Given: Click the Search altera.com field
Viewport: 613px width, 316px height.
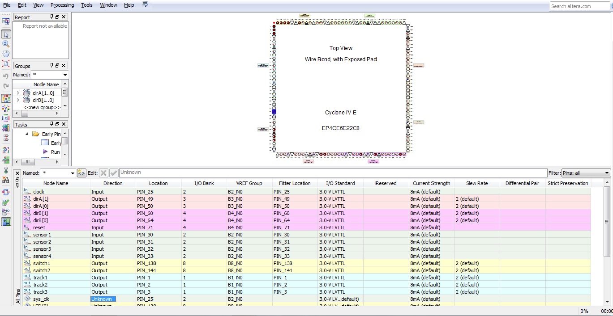Looking at the screenshot, I should pyautogui.click(x=579, y=6).
